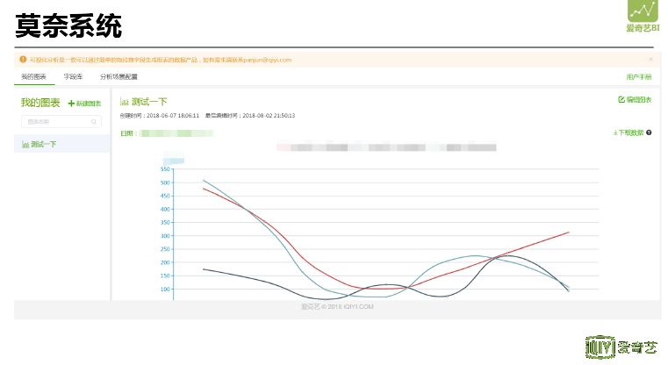This screenshot has height=365, width=668.
Task: Click the blurred legend above the chart
Action: [x=386, y=147]
